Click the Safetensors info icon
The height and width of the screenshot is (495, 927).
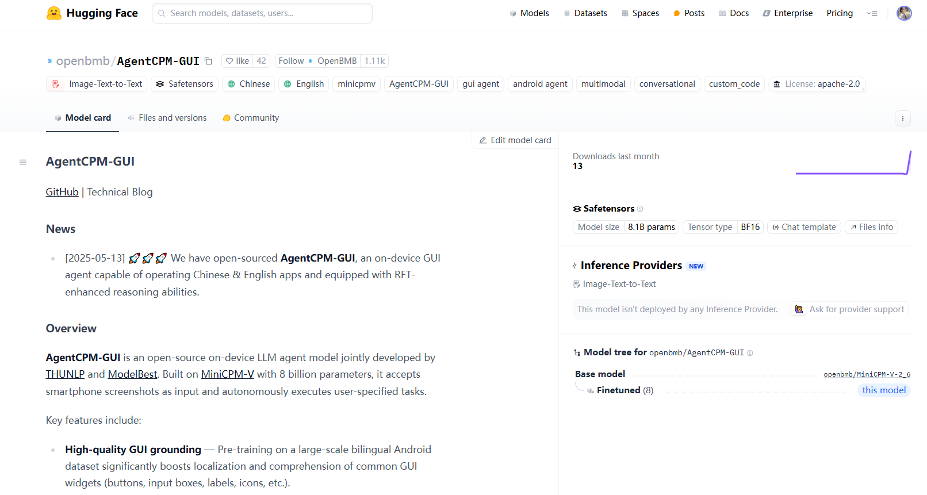coord(639,208)
